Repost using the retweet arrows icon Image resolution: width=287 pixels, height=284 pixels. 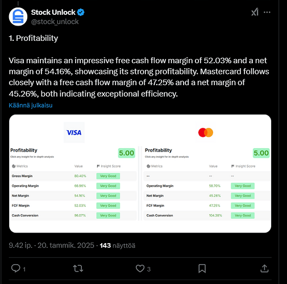(x=78, y=269)
